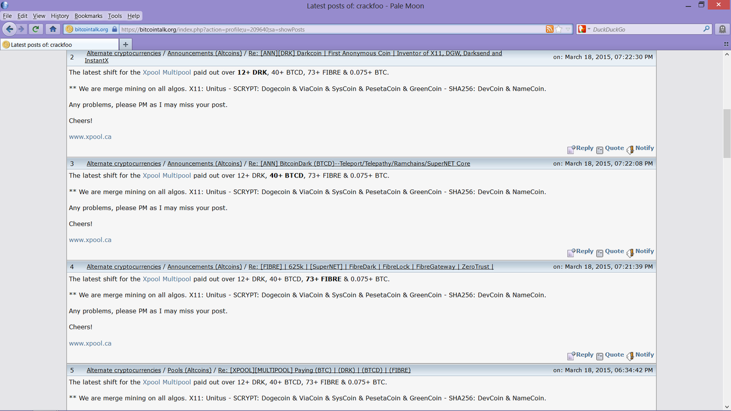The width and height of the screenshot is (731, 411).
Task: Click the DuckDuckGo search input field
Action: coord(646,29)
